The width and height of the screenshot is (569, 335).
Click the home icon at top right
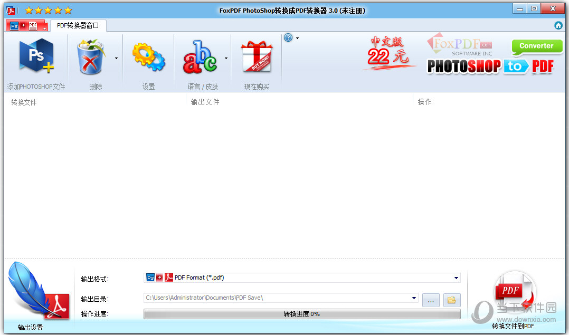(558, 25)
